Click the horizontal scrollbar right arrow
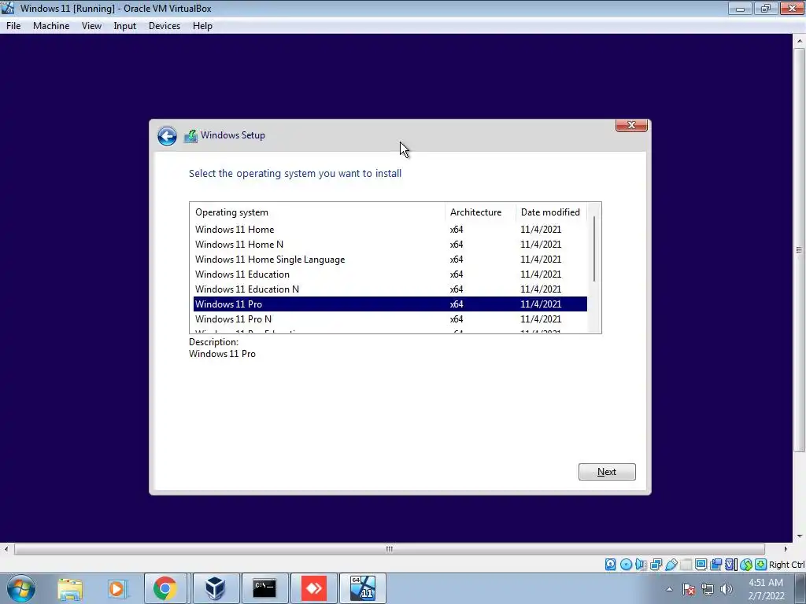This screenshot has width=806, height=604. click(x=785, y=549)
